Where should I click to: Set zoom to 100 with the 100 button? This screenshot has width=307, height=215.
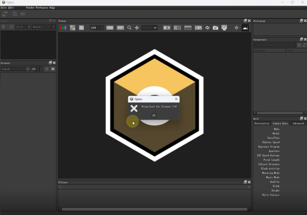tap(110, 28)
